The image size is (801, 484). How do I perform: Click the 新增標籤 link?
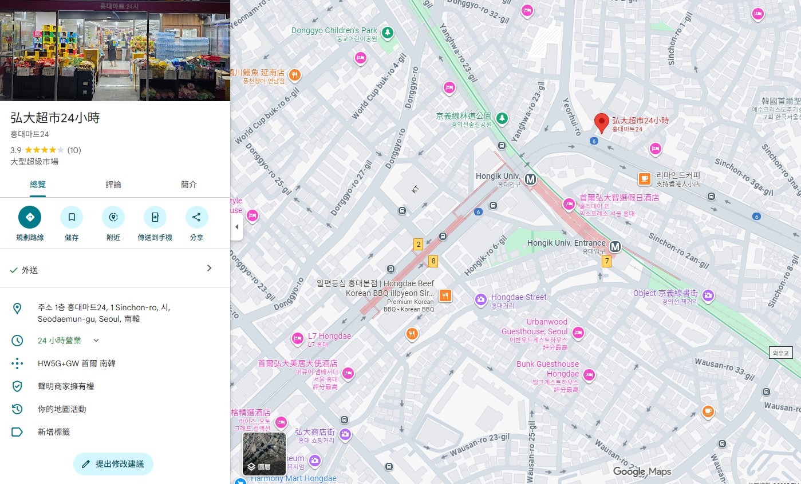coord(55,432)
